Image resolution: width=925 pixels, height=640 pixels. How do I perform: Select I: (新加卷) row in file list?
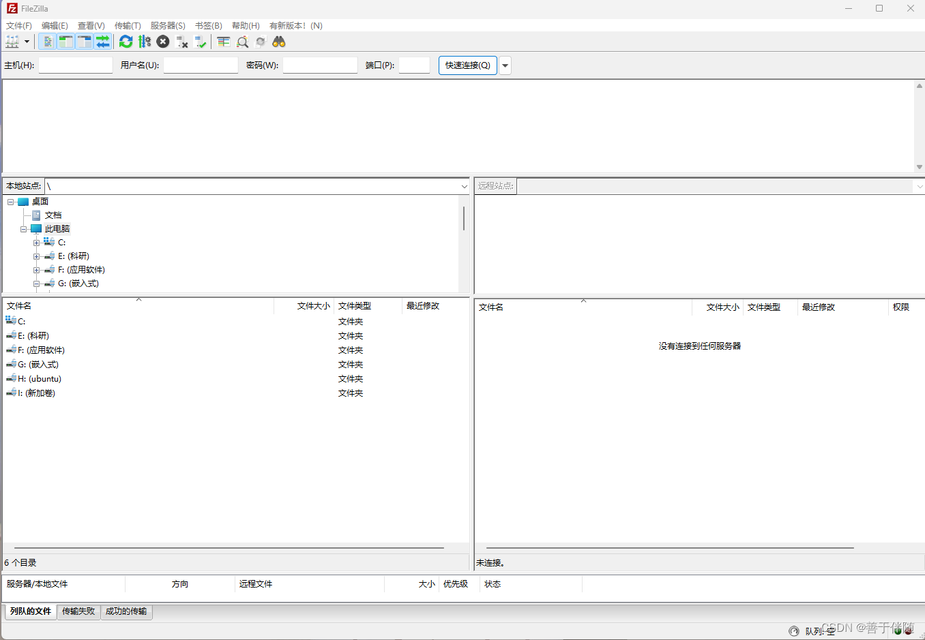click(235, 393)
